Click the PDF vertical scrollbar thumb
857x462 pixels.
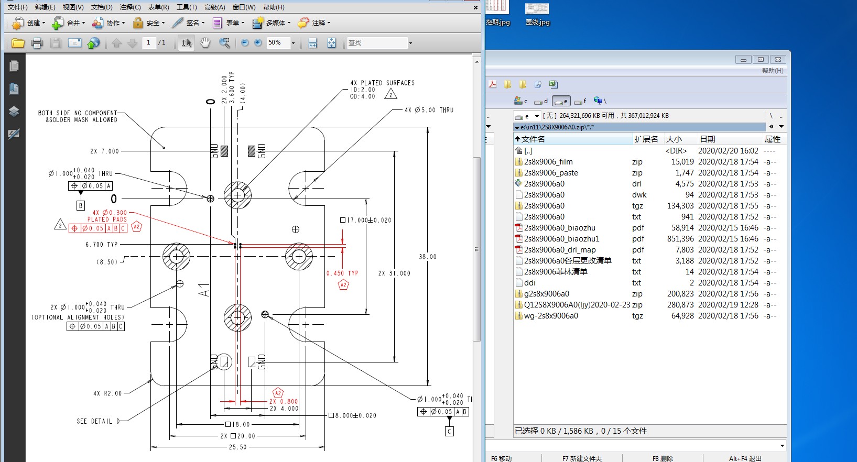click(x=476, y=249)
